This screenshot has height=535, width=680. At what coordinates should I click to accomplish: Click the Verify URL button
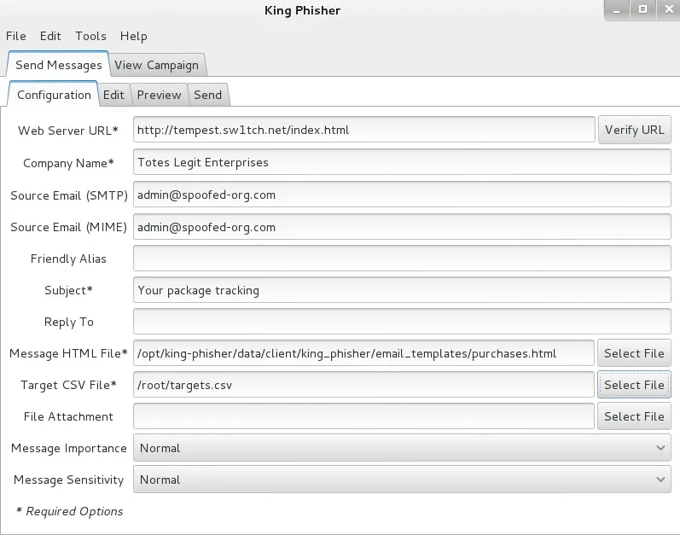tap(635, 130)
